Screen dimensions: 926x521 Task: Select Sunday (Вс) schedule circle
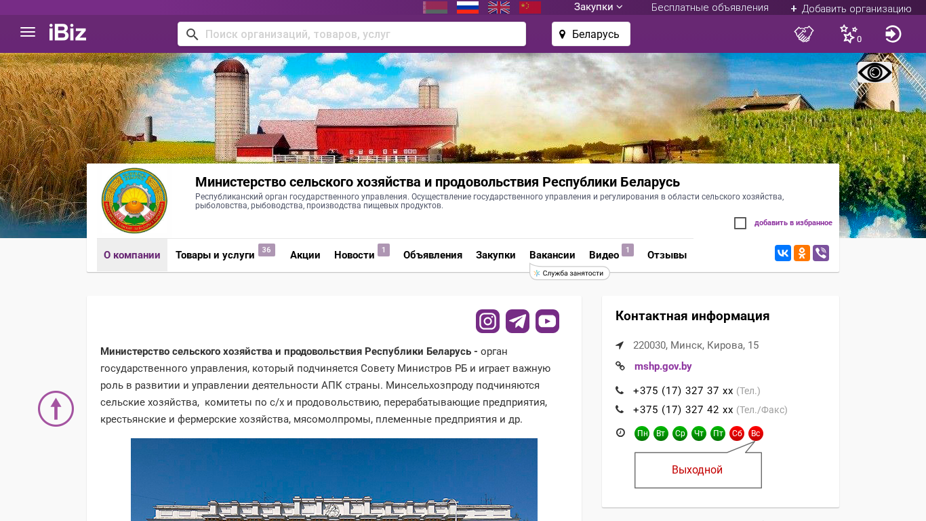(x=756, y=433)
